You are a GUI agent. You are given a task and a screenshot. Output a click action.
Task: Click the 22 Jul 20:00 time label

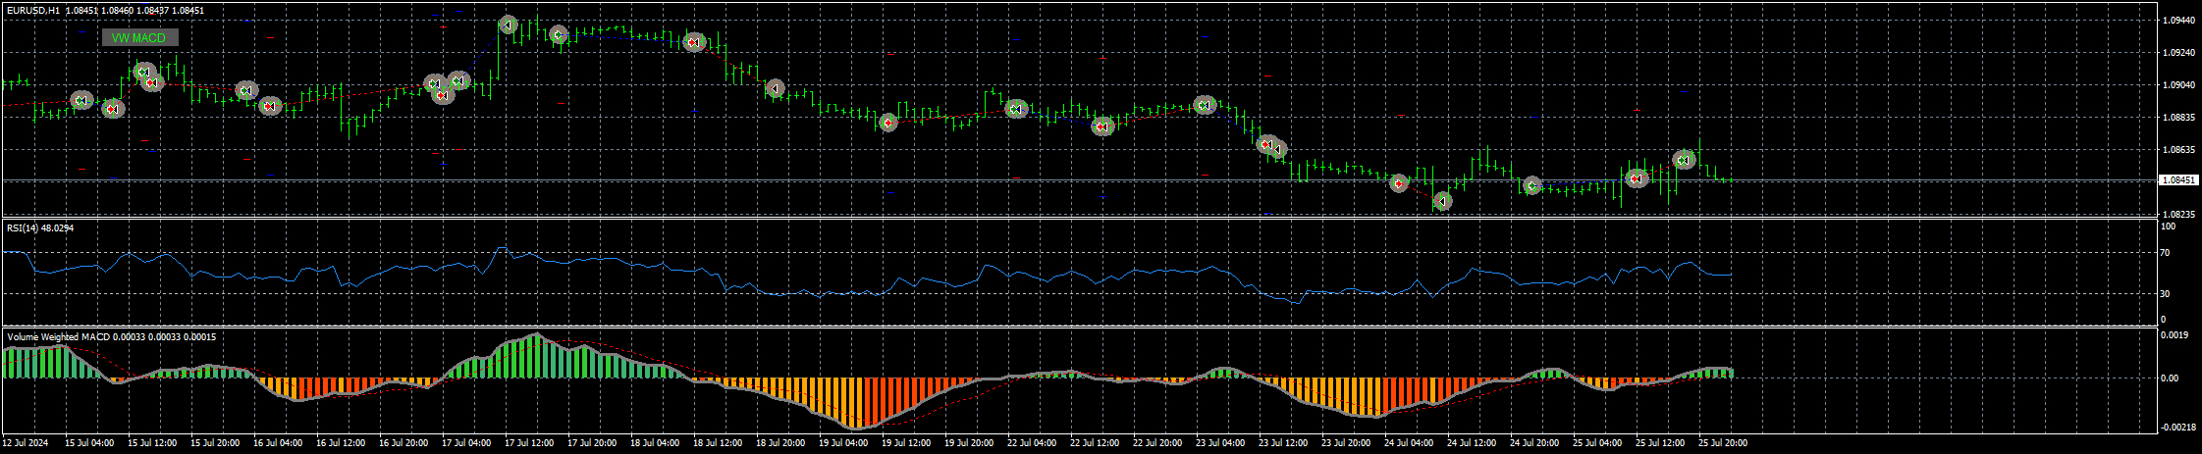[1157, 443]
